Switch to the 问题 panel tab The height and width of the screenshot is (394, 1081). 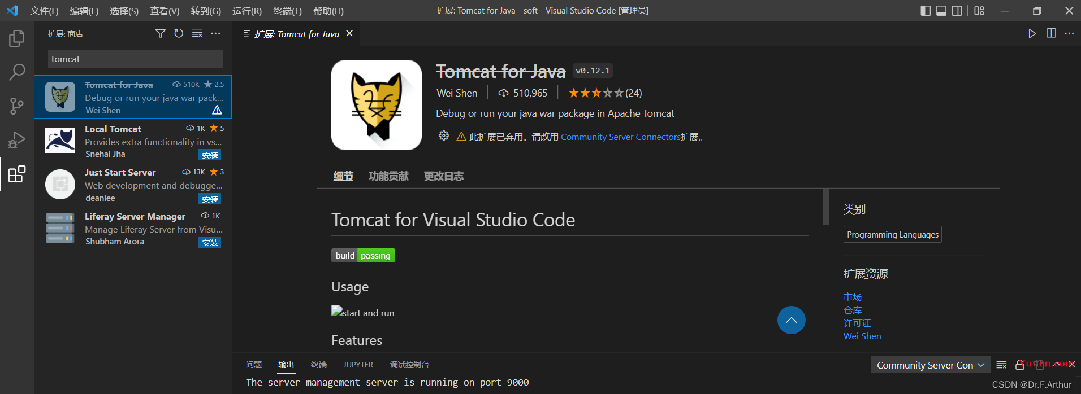(254, 365)
